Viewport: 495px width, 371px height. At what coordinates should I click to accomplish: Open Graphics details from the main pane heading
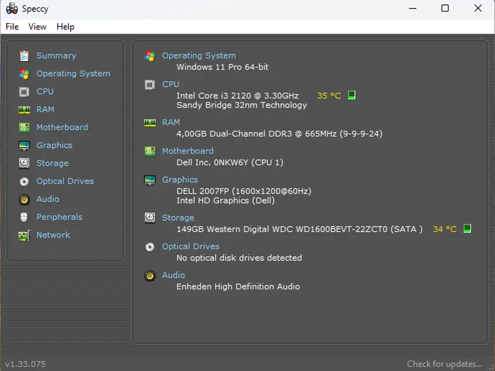point(180,179)
